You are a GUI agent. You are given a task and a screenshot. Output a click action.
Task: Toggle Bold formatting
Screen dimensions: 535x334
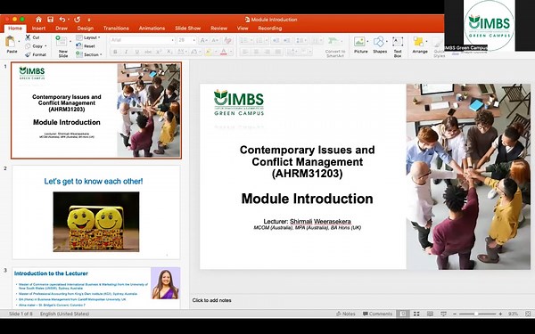pyautogui.click(x=115, y=52)
